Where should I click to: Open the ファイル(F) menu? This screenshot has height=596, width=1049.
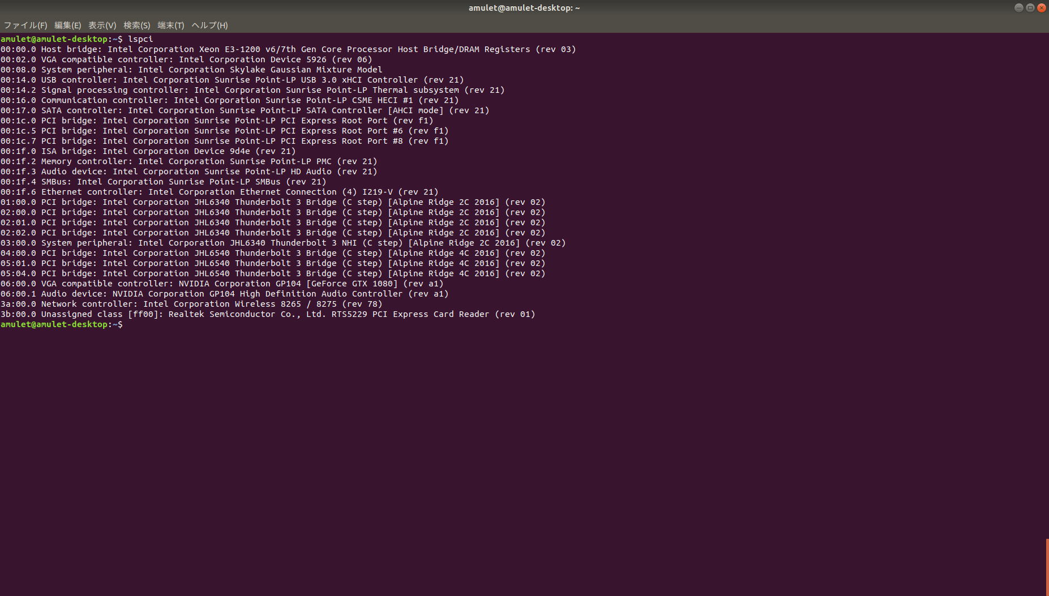point(25,25)
